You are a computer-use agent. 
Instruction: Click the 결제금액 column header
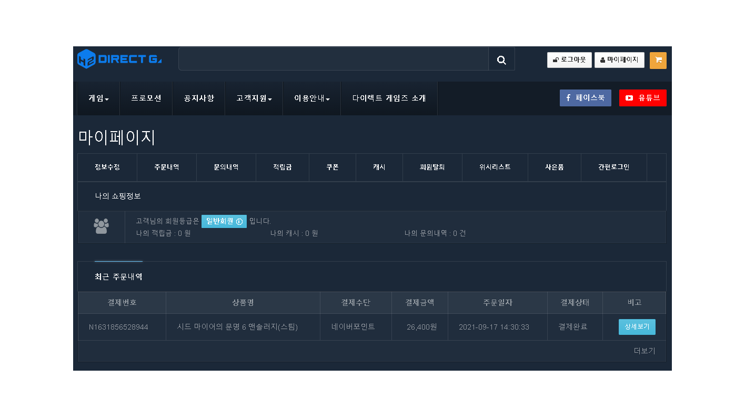[x=420, y=303]
